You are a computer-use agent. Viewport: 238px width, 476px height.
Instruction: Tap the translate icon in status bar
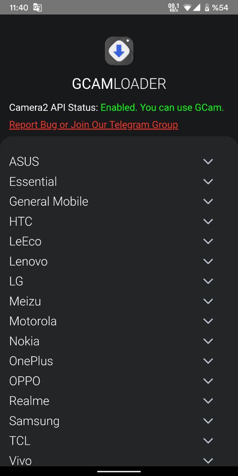[37, 7]
